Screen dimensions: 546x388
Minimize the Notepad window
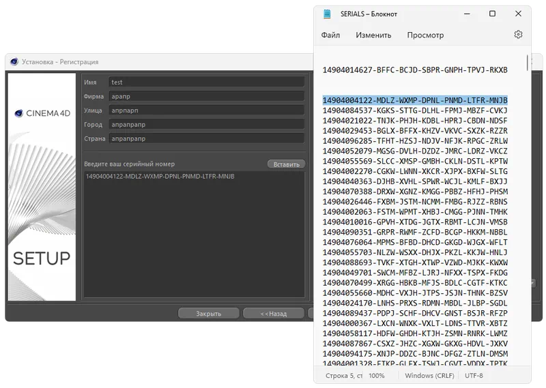tap(467, 14)
